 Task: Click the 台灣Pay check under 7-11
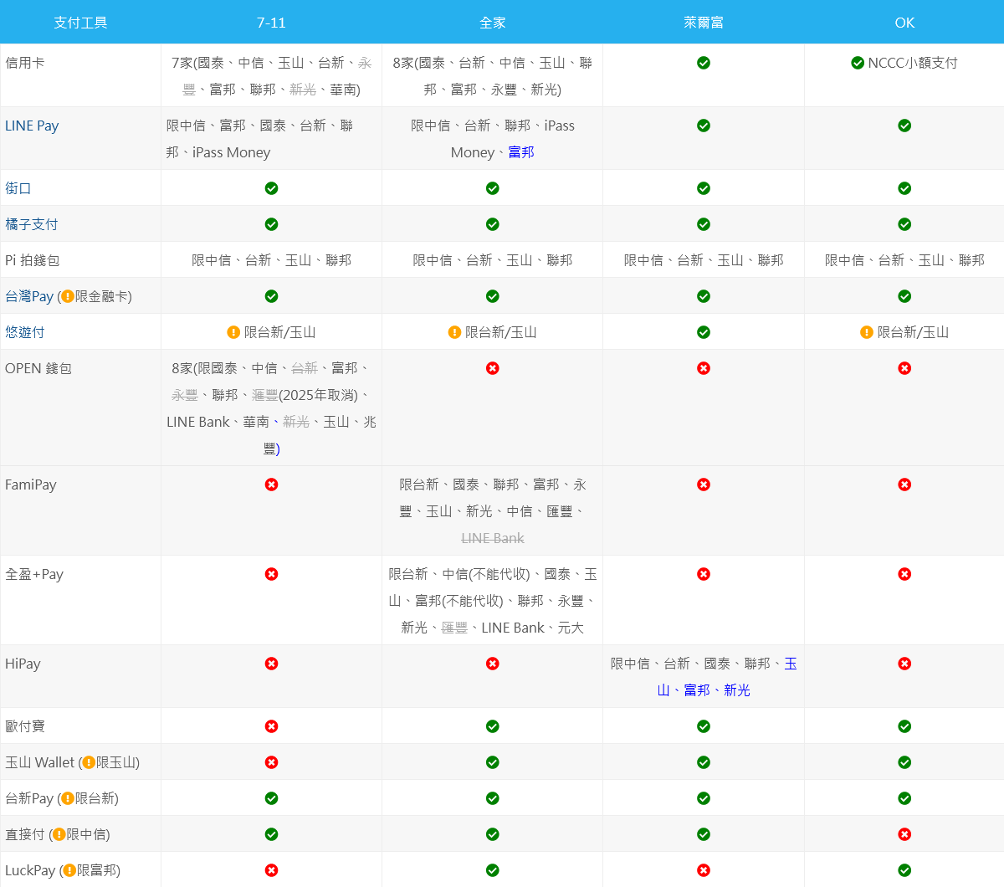click(x=271, y=296)
